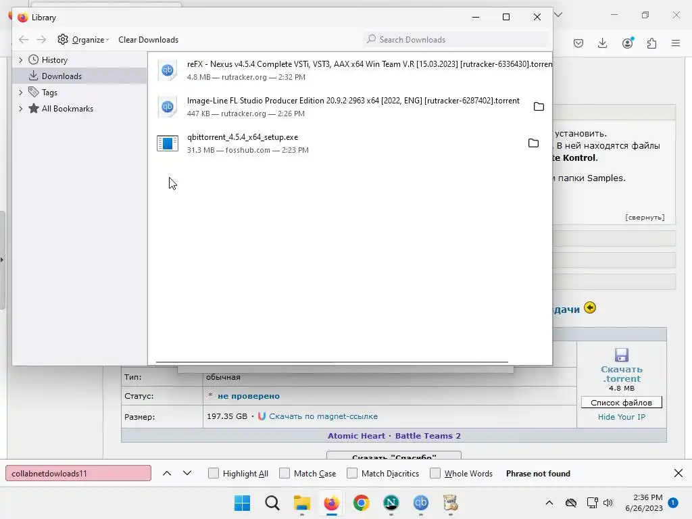
Task: Select reFX - Nexus v4.5.4 download entry
Action: [350, 70]
